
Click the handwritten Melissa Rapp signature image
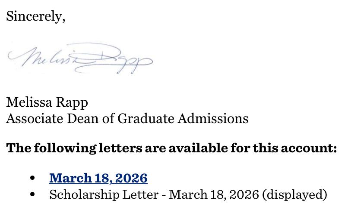(80, 59)
